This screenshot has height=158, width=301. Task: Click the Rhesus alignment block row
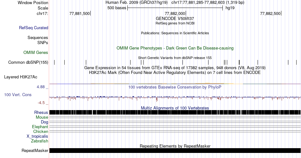175,112
